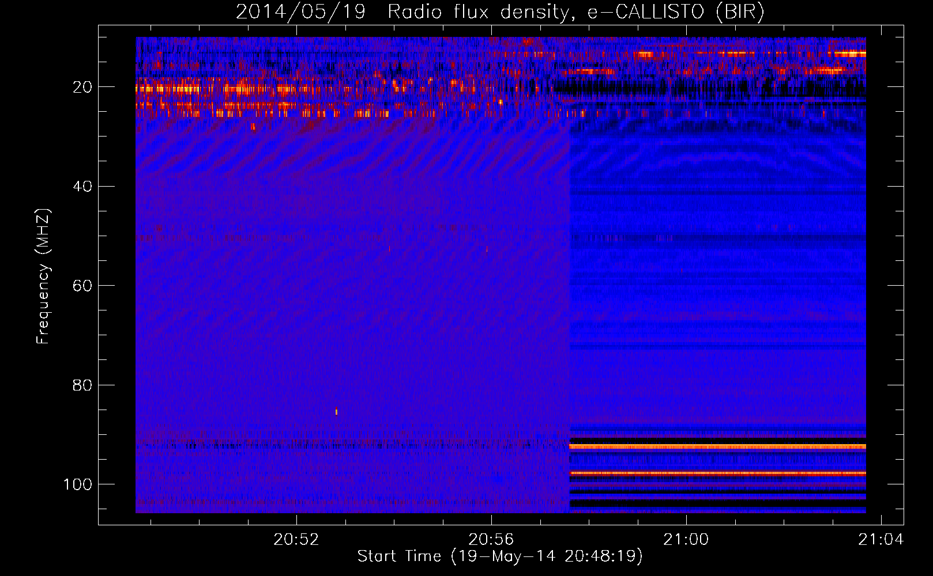Click the 20:56 time tick label
This screenshot has width=933, height=576.
[491, 539]
